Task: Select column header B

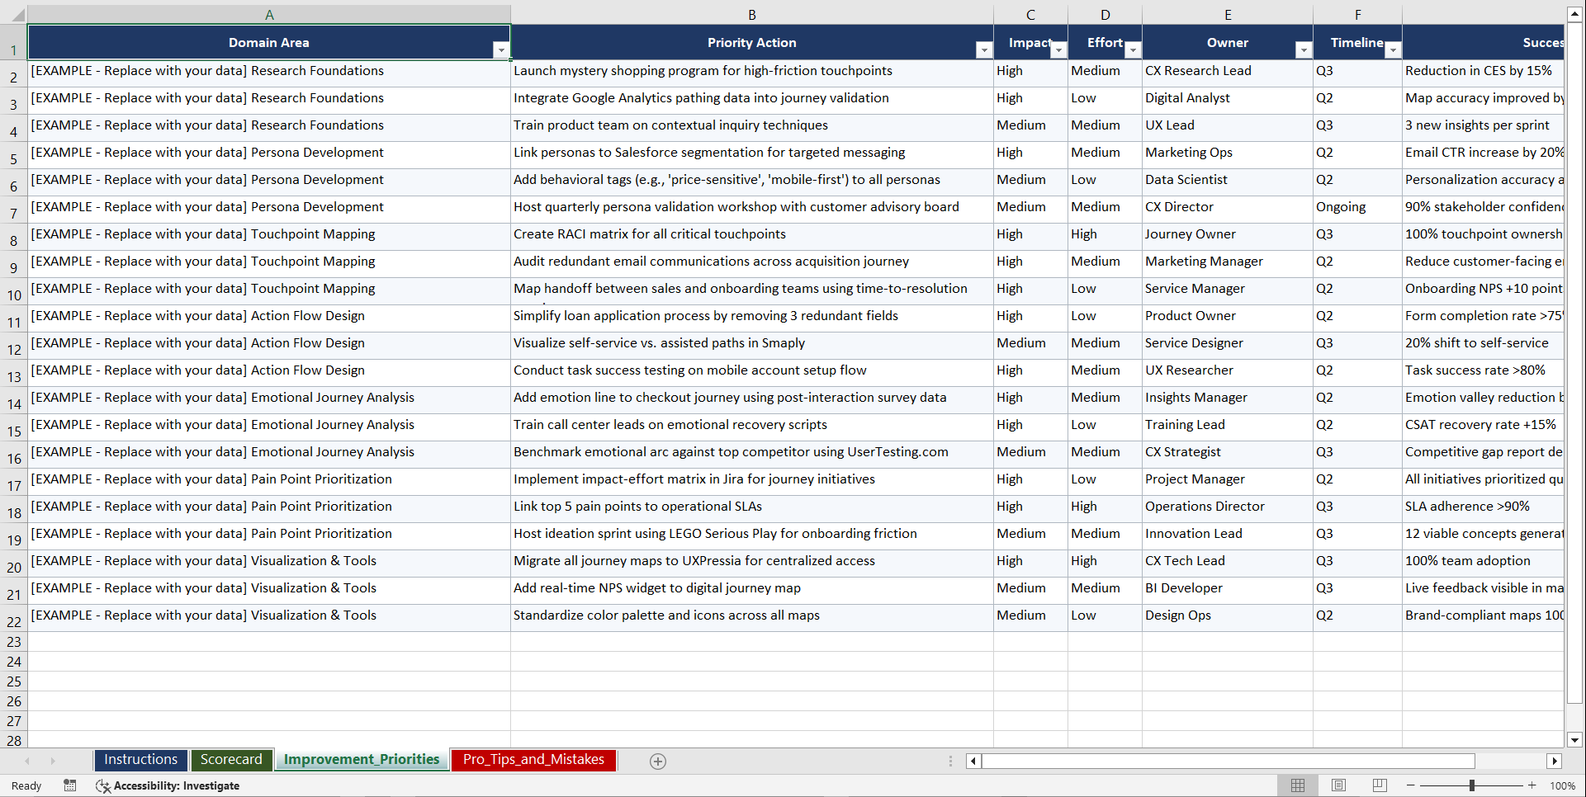Action: point(752,14)
